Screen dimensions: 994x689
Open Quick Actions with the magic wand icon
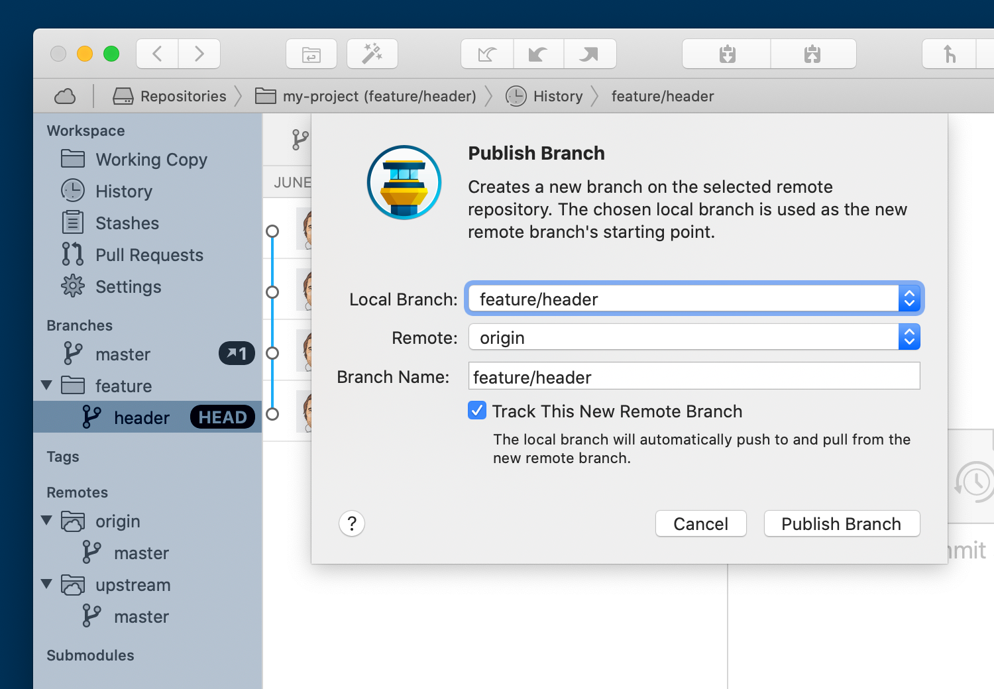372,54
